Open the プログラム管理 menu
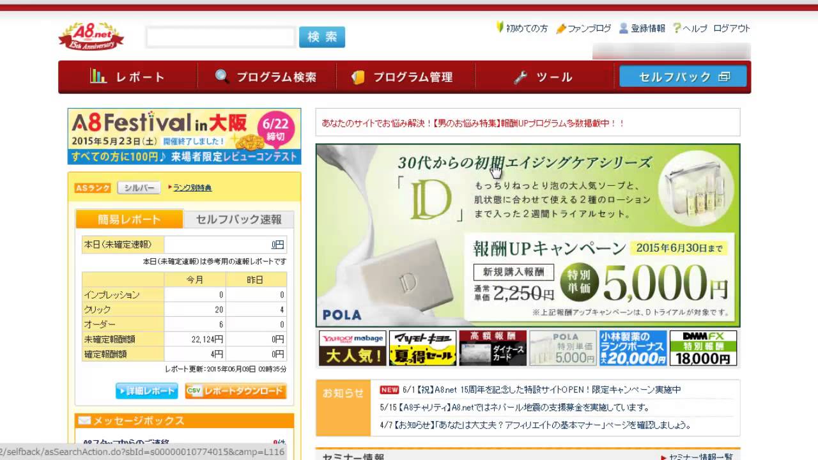Image resolution: width=818 pixels, height=460 pixels. [x=405, y=77]
